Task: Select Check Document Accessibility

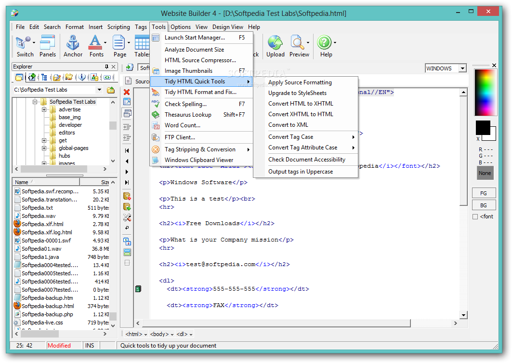Action: [x=305, y=160]
